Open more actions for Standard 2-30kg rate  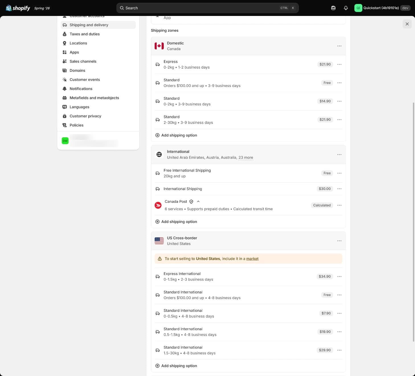click(339, 120)
